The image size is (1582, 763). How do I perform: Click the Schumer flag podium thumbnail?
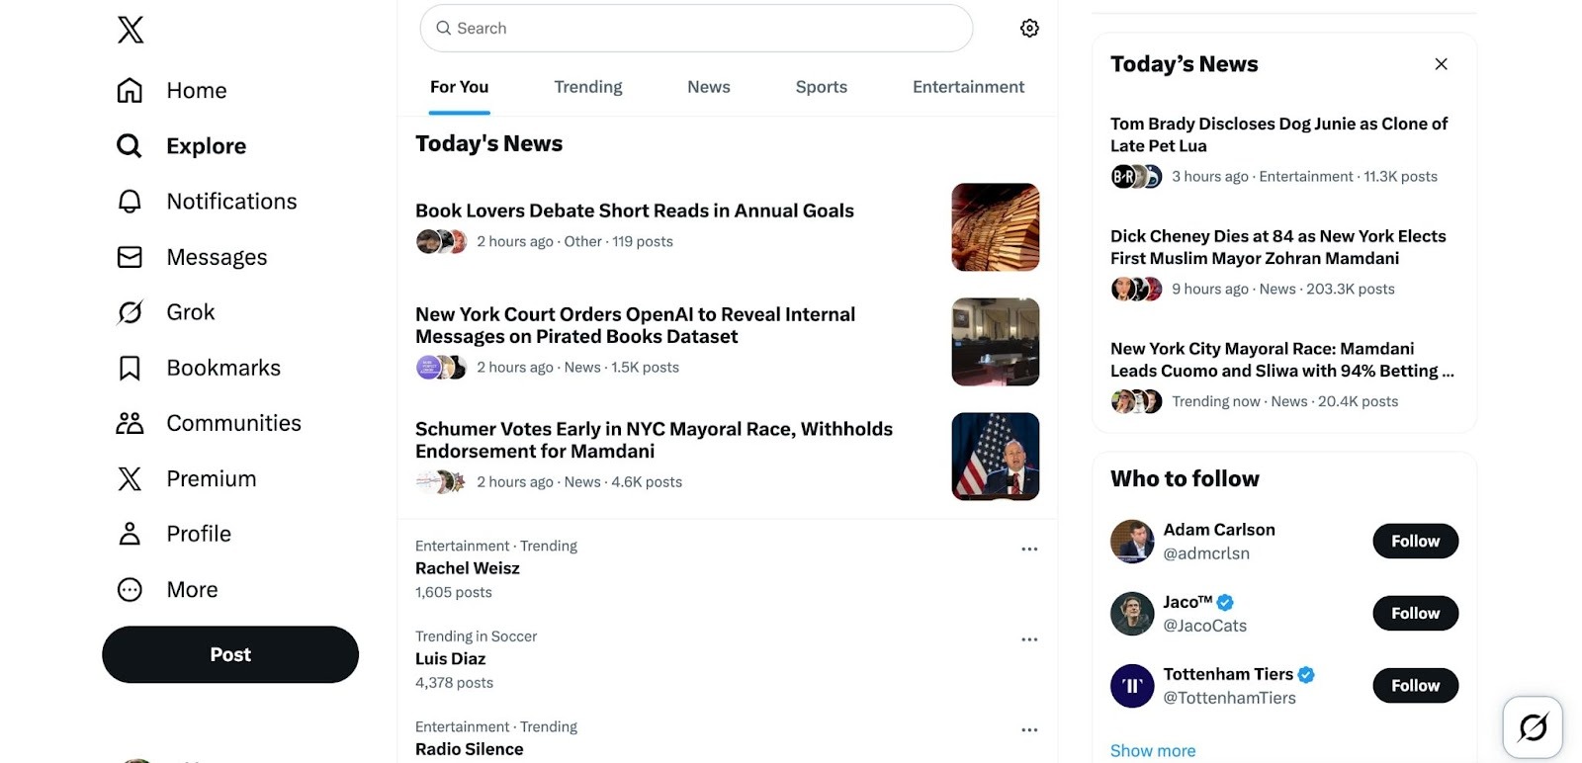996,457
